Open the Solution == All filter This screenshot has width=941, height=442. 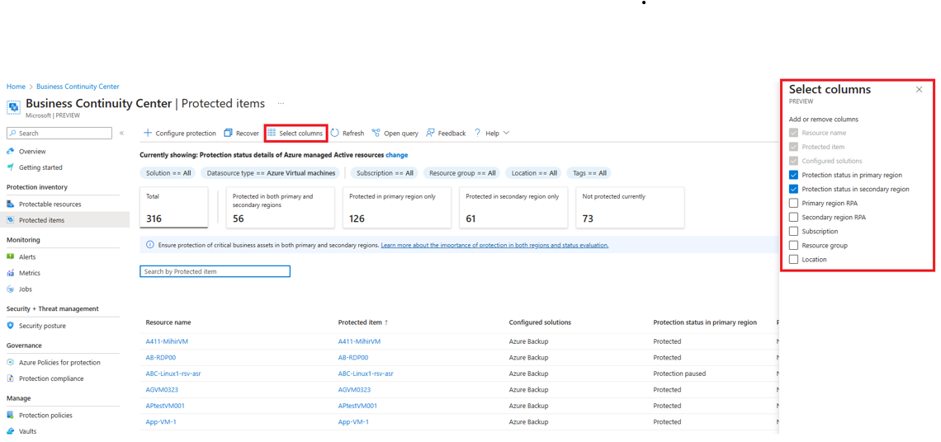[168, 172]
